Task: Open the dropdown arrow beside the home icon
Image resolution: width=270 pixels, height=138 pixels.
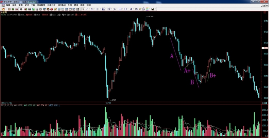Action: click(x=6, y=9)
